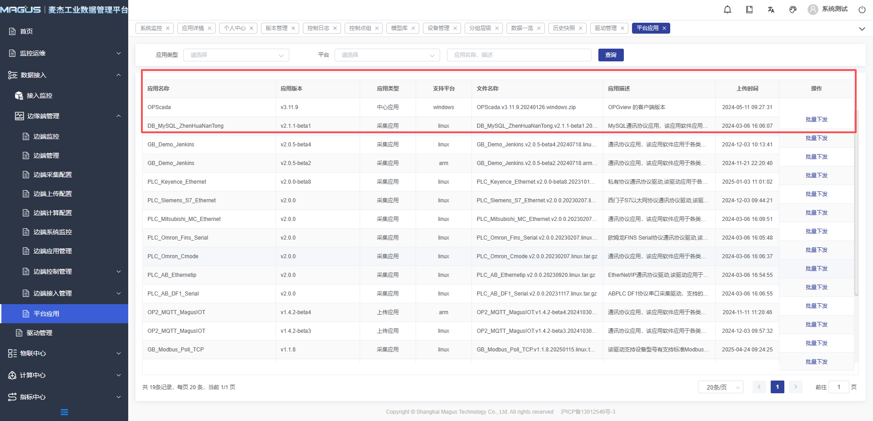
Task: Close the 系统监控 tab
Action: click(168, 28)
